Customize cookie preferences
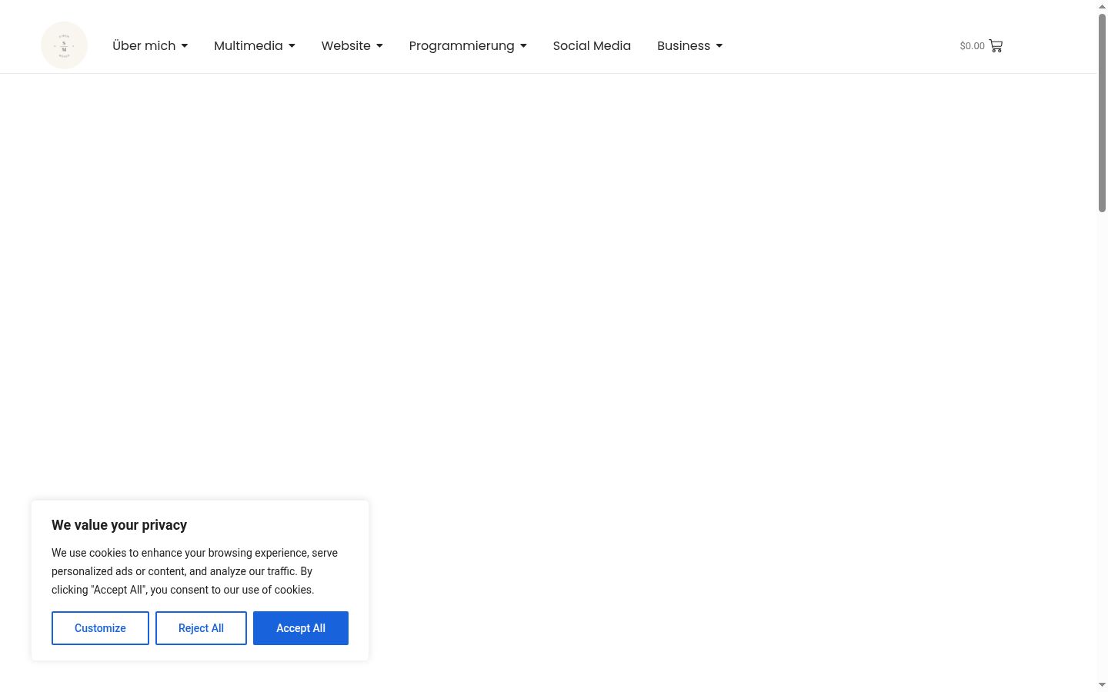The height and width of the screenshot is (692, 1108). tap(100, 628)
